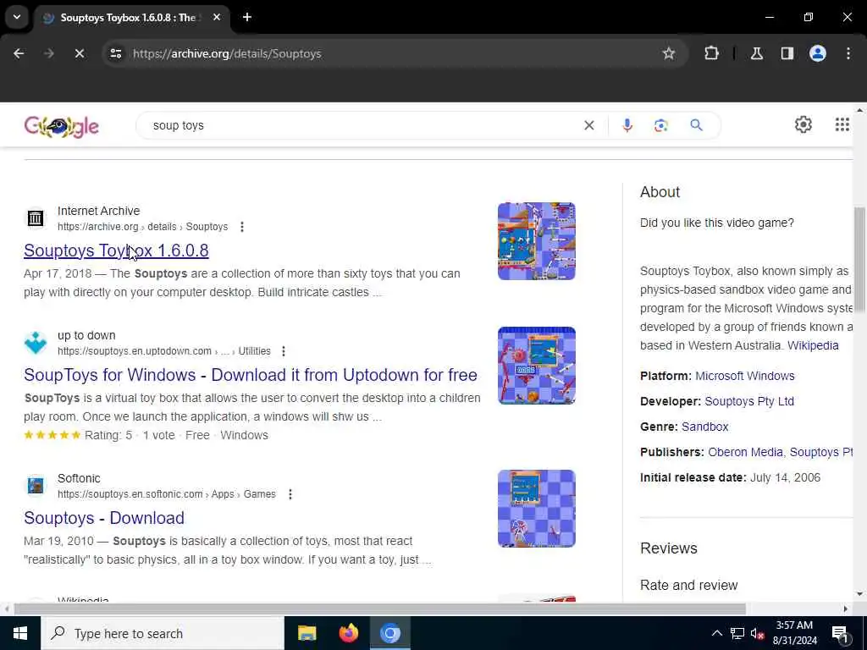Open the Extensions puzzle icon
Screen dimensions: 867x650
(x=711, y=53)
